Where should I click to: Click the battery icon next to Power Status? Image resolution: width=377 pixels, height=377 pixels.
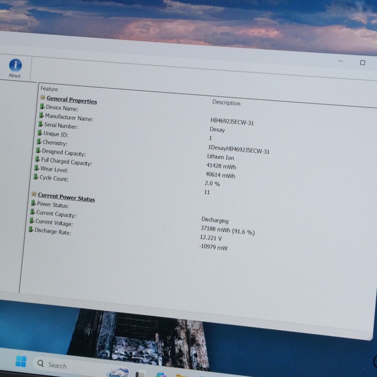point(34,203)
